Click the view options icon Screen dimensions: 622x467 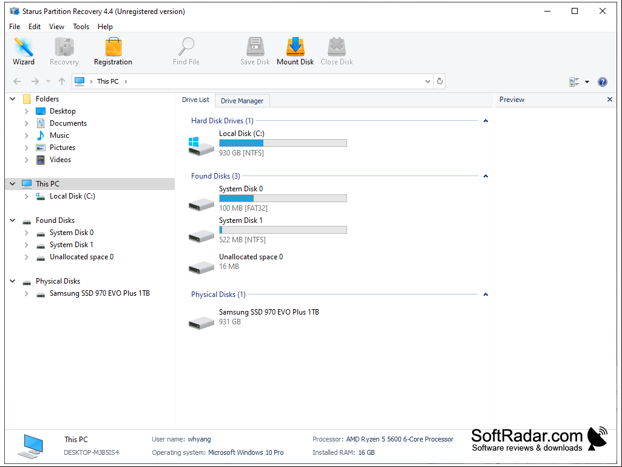(574, 82)
